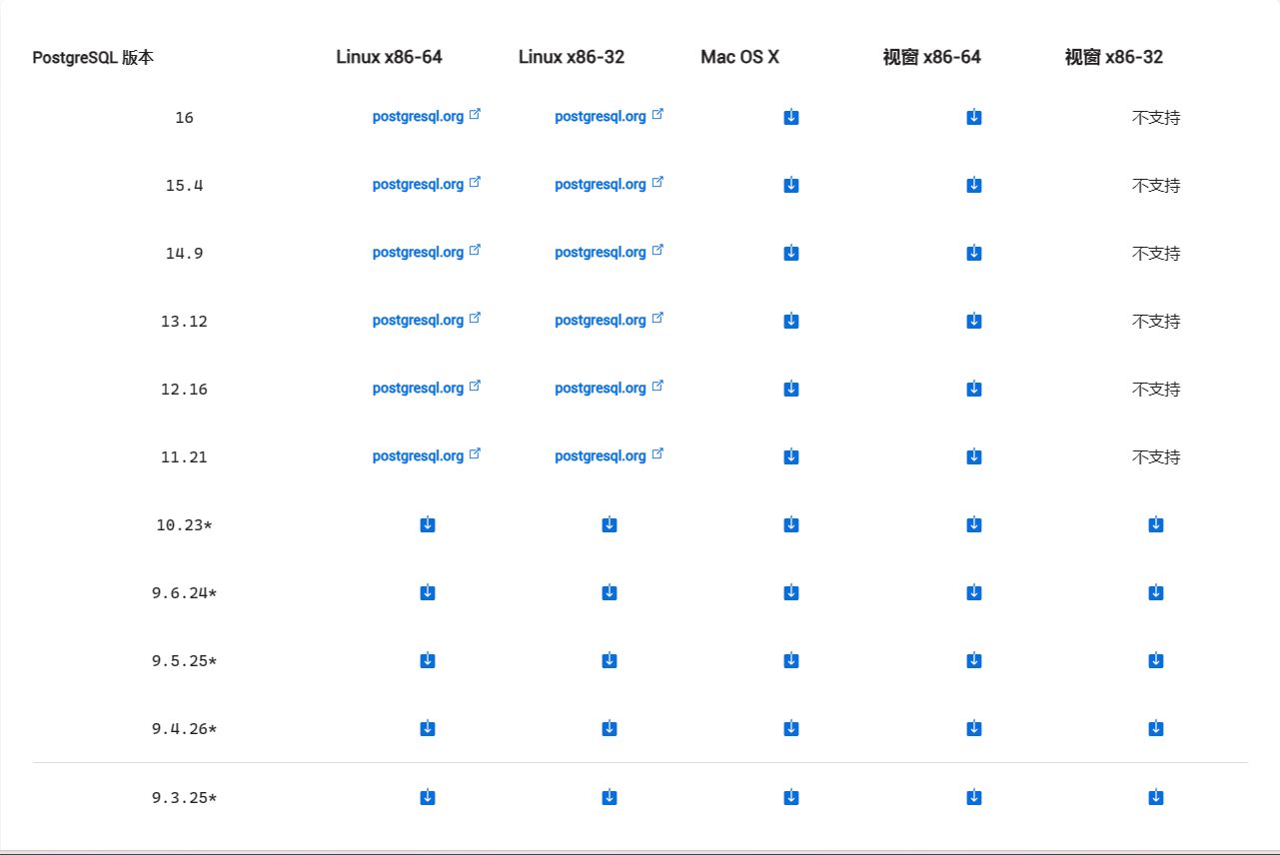Download PostgreSQL 11.21 for Mac OS X
Viewport: 1280px width, 855px height.
coord(791,456)
